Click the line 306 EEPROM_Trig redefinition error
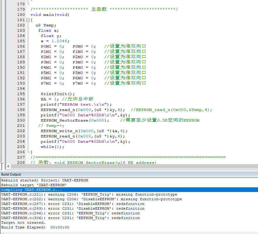Screen dimensions: 258x234 [x=70, y=218]
